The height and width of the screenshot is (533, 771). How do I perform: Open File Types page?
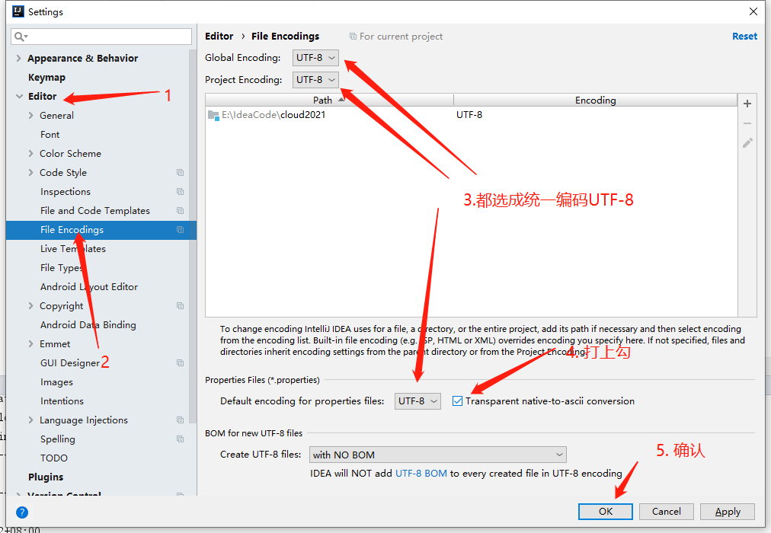(x=62, y=268)
